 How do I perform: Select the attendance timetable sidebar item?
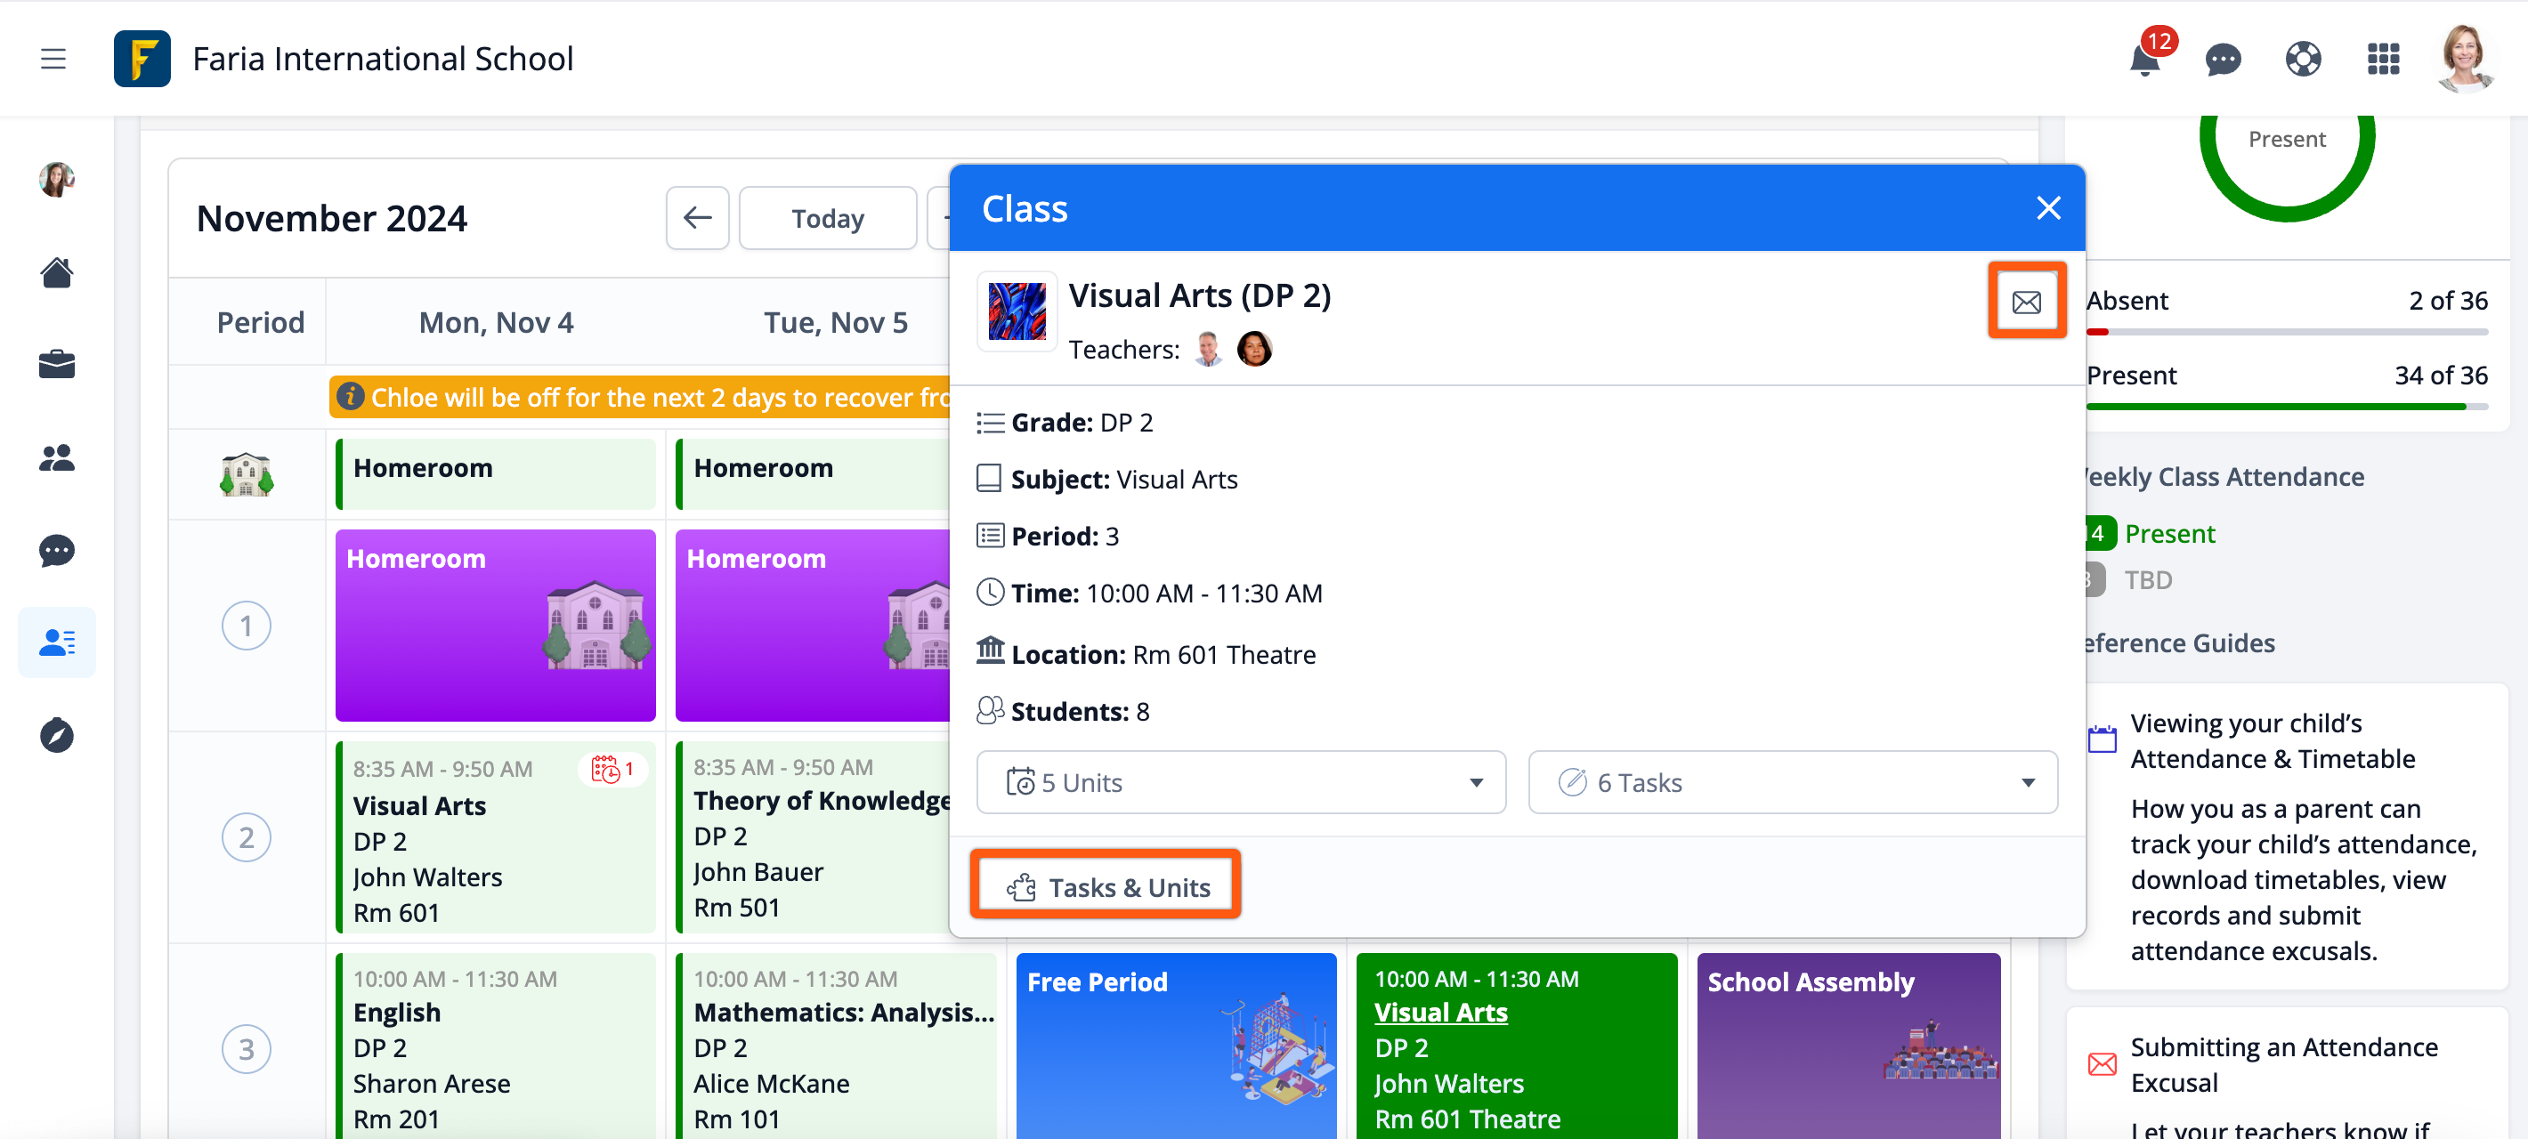[x=57, y=642]
